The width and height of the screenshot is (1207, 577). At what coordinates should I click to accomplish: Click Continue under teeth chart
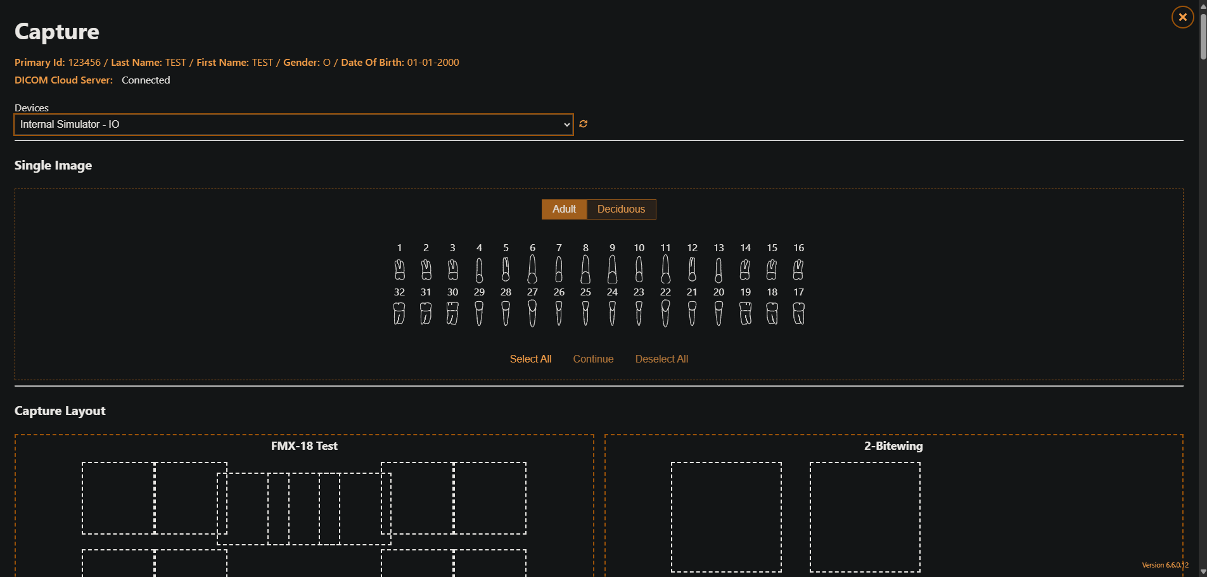point(593,359)
